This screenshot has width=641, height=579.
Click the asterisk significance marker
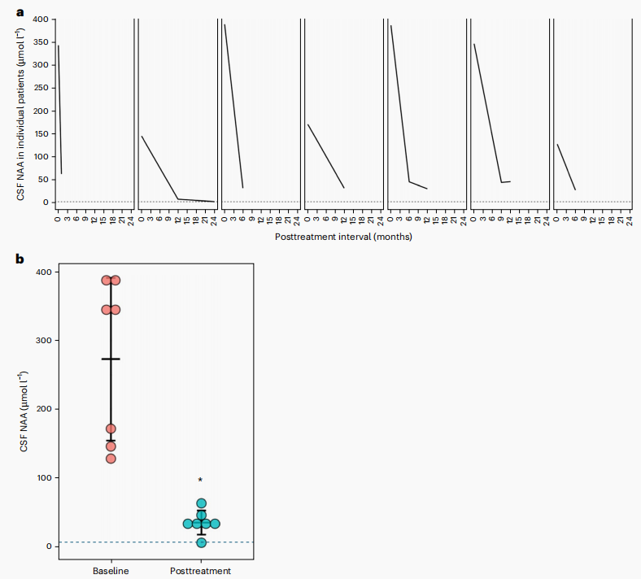200,481
